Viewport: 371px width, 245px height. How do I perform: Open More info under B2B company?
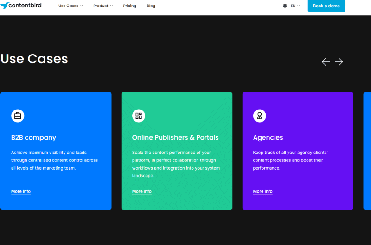21,191
